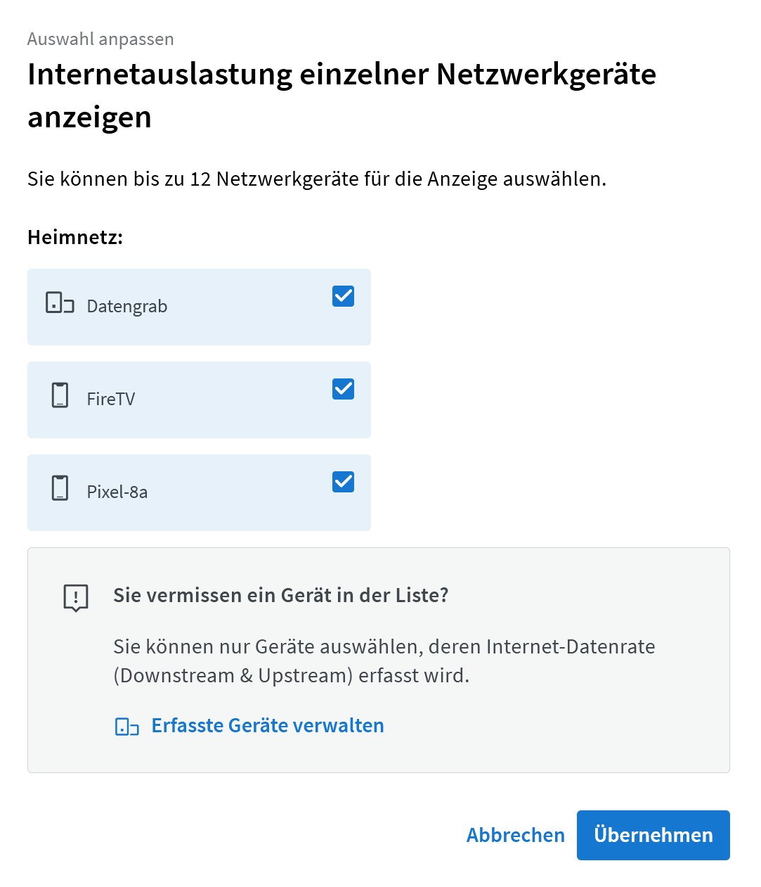Click the Pixel-8a smartphone icon
Viewport: 761px width, 887px height.
60,488
